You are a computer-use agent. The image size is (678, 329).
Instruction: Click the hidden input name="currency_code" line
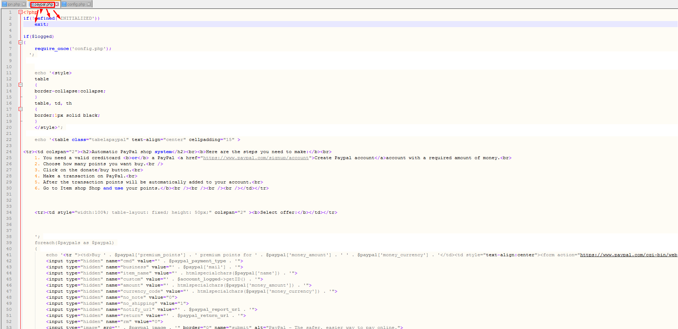(192, 291)
